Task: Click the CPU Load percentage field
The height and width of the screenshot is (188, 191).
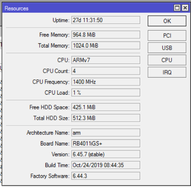Action: 106,93
